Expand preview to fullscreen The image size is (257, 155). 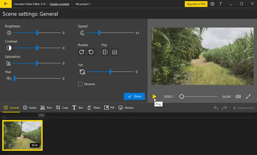coord(248,97)
